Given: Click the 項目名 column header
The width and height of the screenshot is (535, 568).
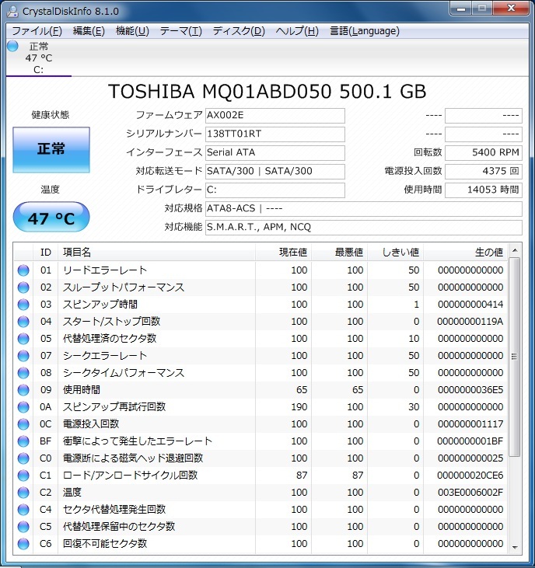Looking at the screenshot, I should (156, 252).
